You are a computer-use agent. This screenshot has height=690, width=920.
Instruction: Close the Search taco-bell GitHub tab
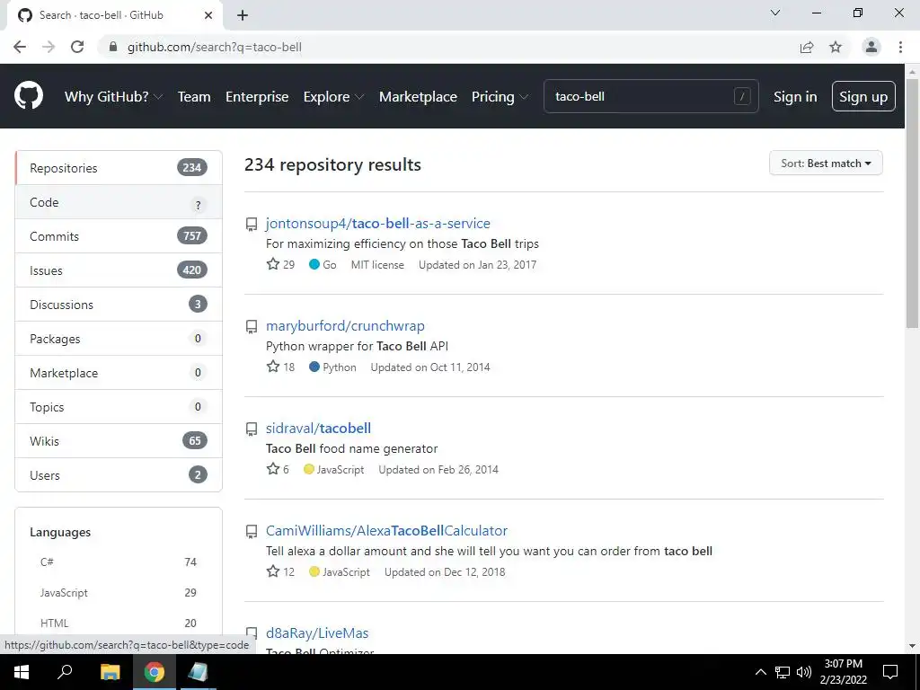[x=208, y=15]
